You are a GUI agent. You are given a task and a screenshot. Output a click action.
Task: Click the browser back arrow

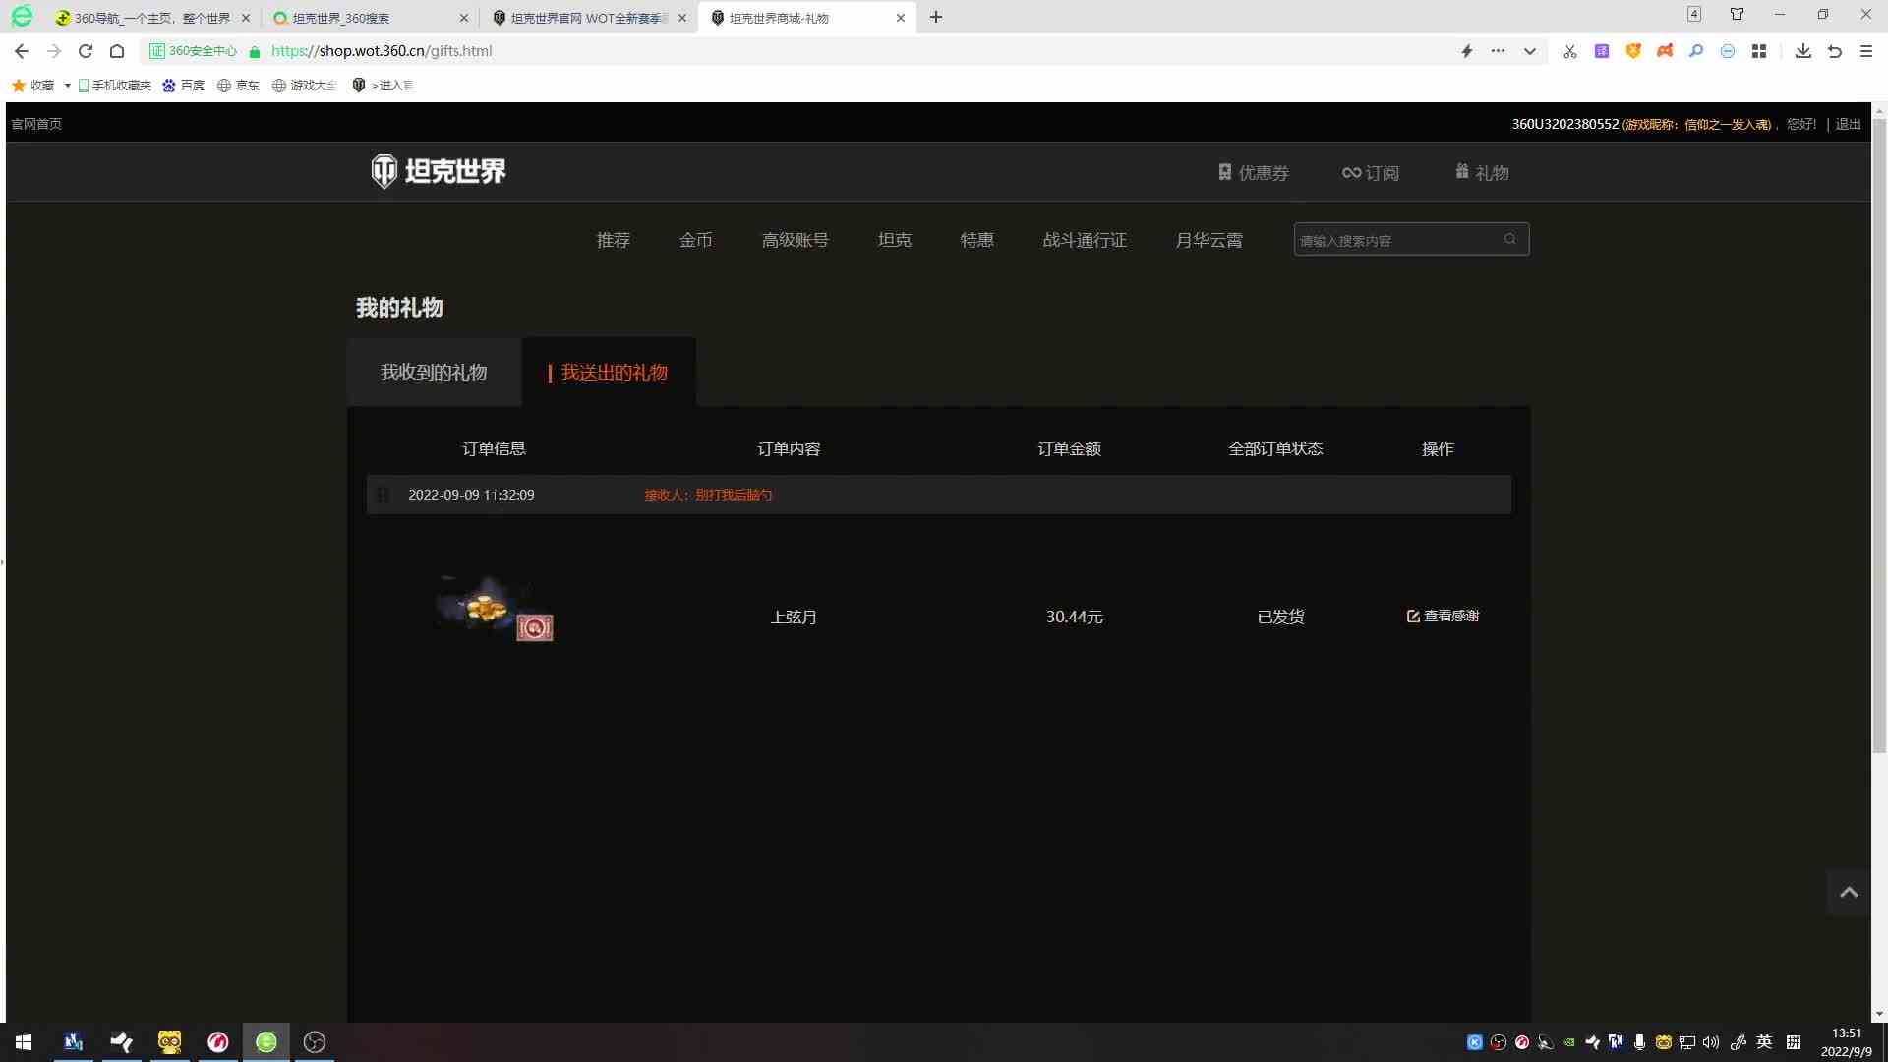click(22, 51)
